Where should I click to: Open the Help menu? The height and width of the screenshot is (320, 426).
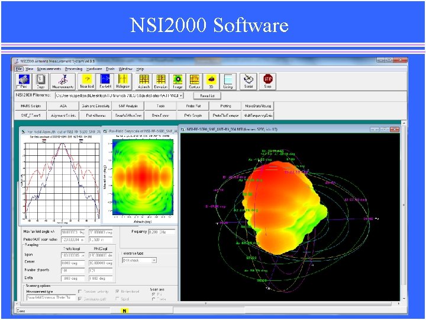[140, 69]
